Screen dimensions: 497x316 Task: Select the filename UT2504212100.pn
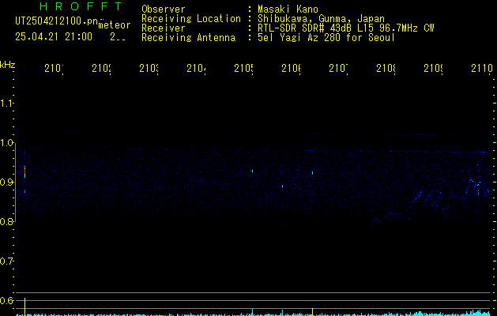pyautogui.click(x=57, y=21)
